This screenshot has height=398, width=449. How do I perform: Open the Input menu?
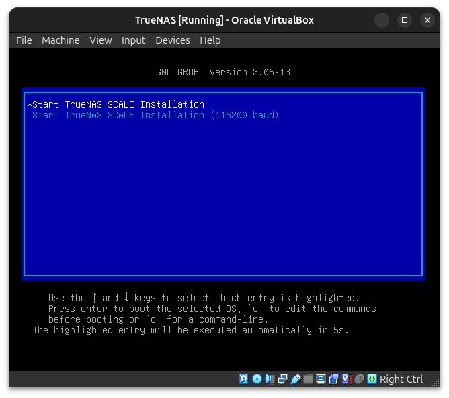(133, 40)
